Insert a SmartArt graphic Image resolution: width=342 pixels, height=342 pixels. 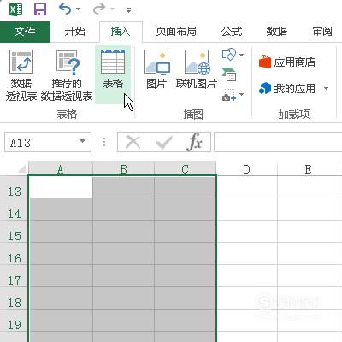pos(229,74)
